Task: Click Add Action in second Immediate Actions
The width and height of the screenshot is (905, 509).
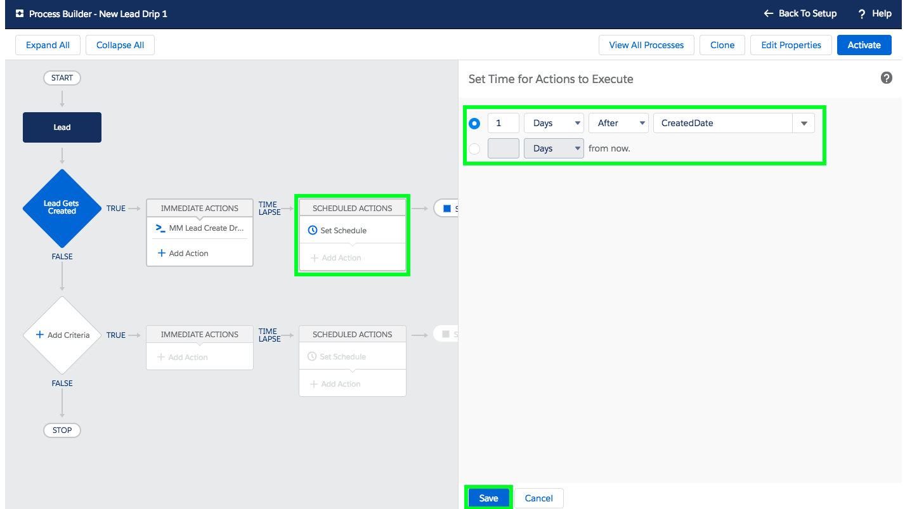Action: point(183,358)
